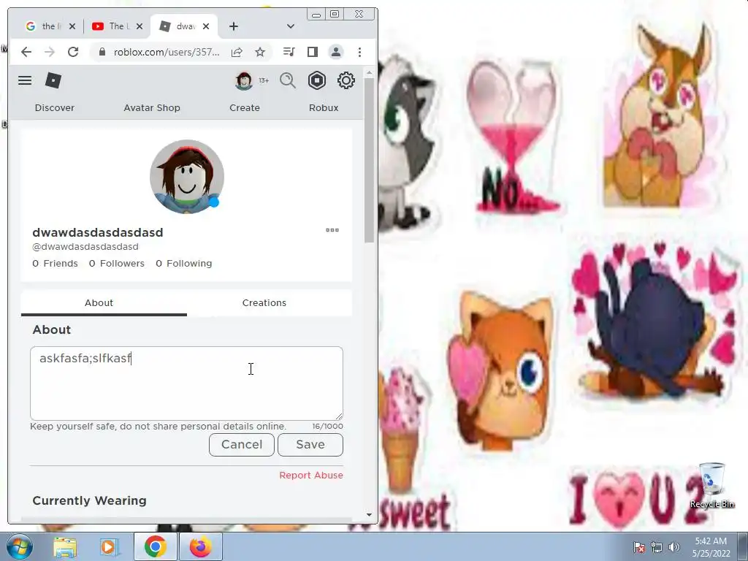
Task: Open Chrome media controls icon
Action: [289, 52]
